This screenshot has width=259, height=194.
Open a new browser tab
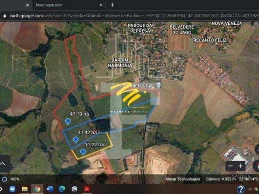pos(112,5)
